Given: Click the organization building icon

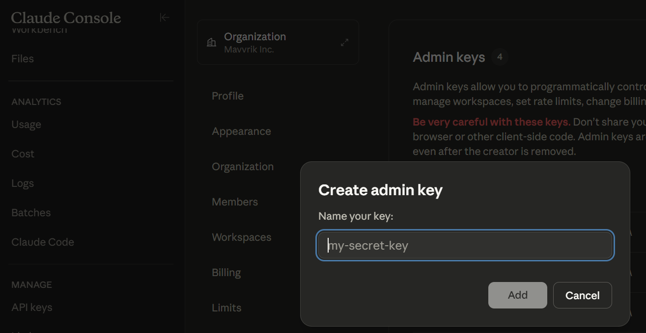Looking at the screenshot, I should (212, 43).
